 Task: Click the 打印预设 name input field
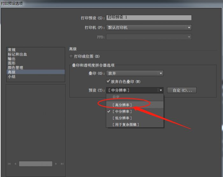[x=149, y=18]
